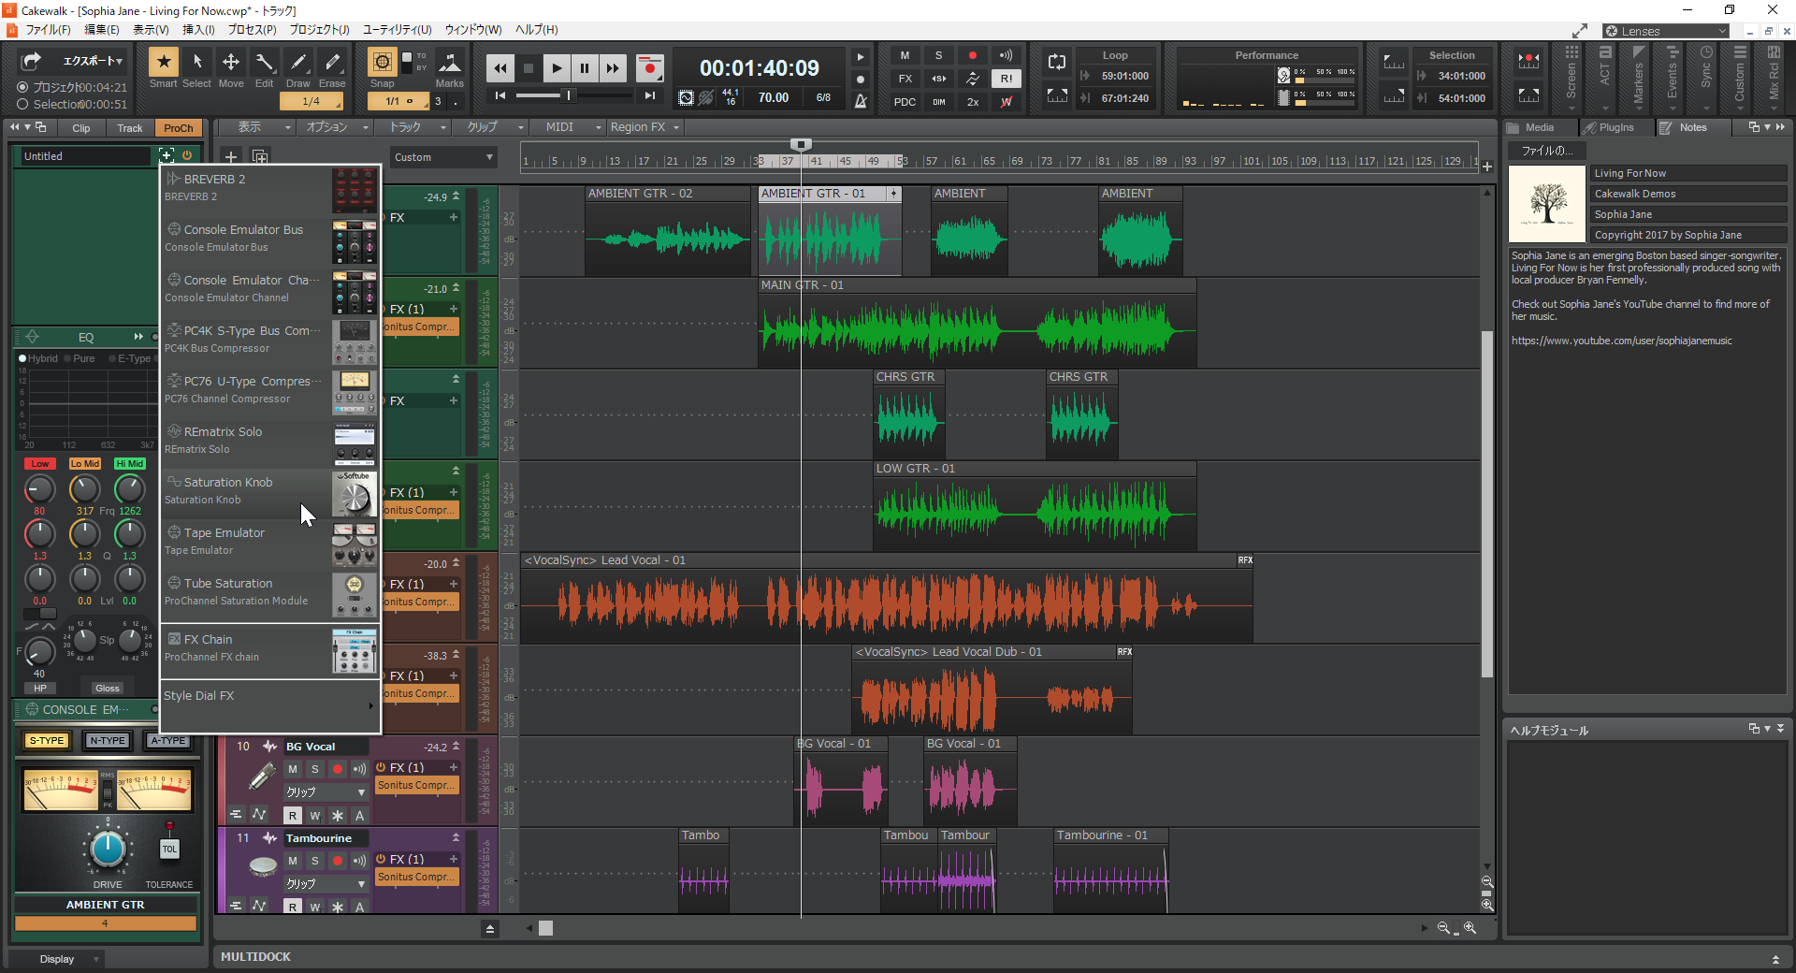The width and height of the screenshot is (1796, 973).
Task: Toggle global Mute M button
Action: point(905,55)
